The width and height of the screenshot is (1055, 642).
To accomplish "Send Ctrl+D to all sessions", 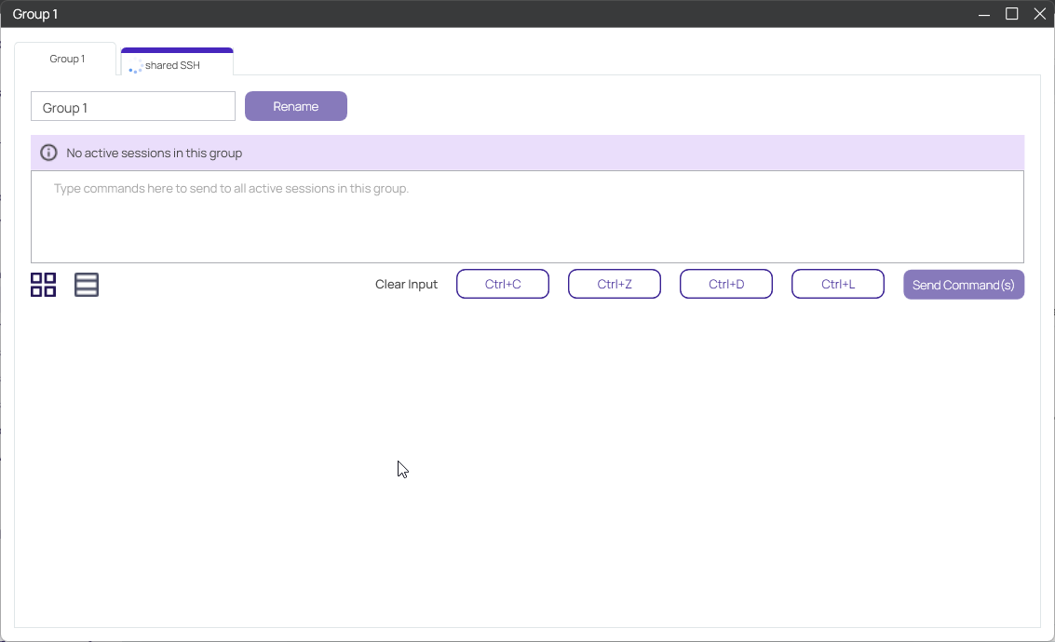I will (726, 284).
